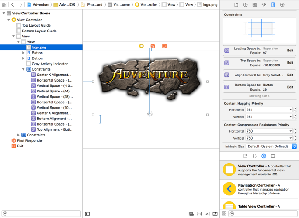The height and width of the screenshot is (218, 299).
Task: Select Navigation Controller library item
Action: point(259,189)
